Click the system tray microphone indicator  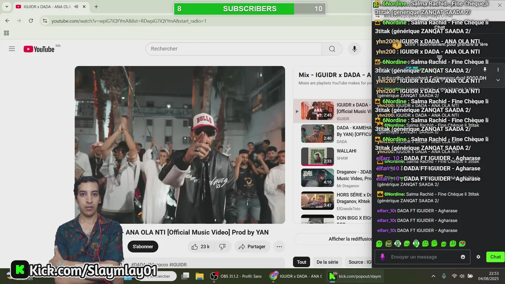coord(444,276)
